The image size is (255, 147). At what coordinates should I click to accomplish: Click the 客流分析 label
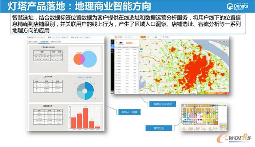[159, 128]
